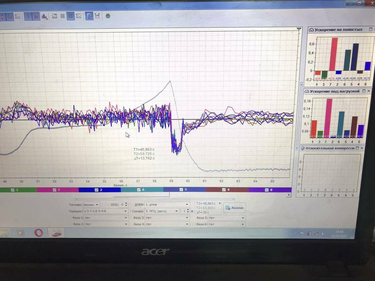This screenshot has width=375, height=281.
Task: Click the red car app taskbar icon
Action: (x=56, y=233)
